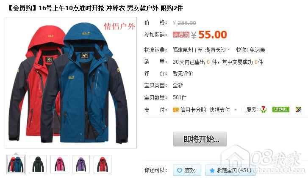Screen dimensions: 308x178
Task: Click the 喜欢 like button
Action: 187,170
